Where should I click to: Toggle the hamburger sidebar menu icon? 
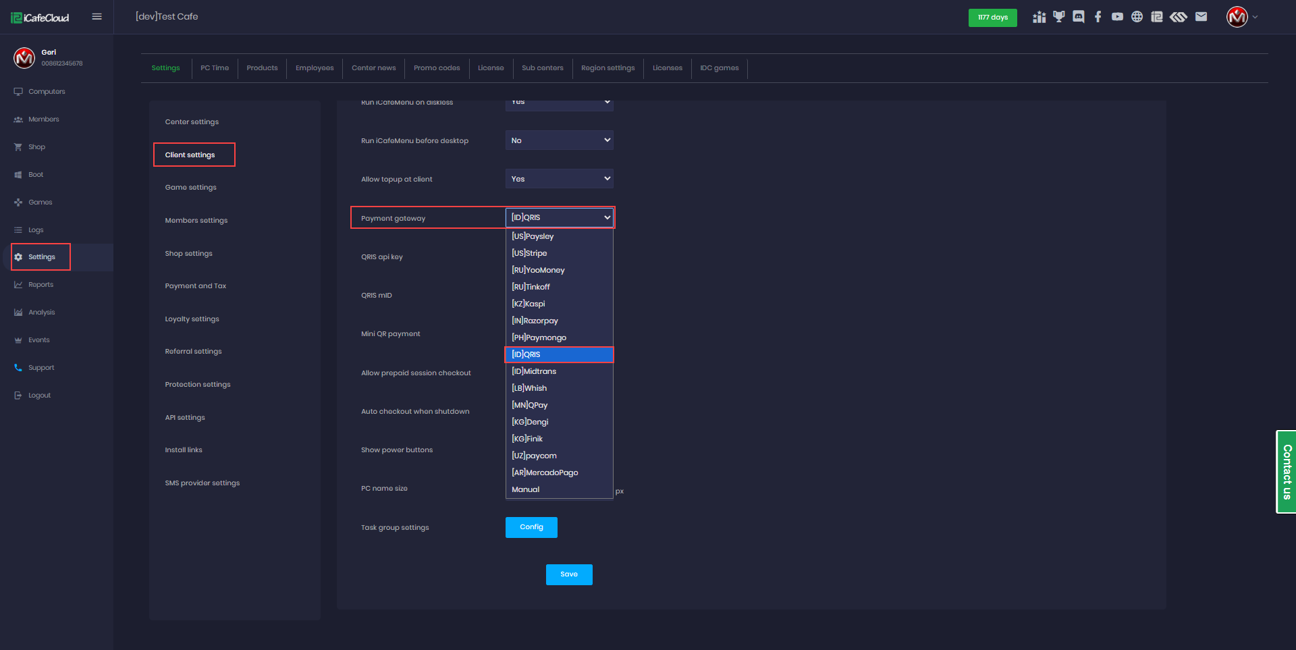97,17
